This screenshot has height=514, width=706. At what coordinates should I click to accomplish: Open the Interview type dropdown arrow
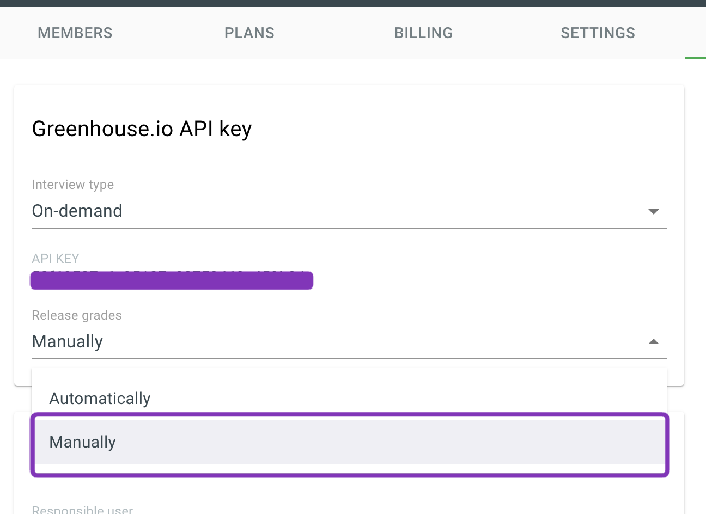point(654,211)
